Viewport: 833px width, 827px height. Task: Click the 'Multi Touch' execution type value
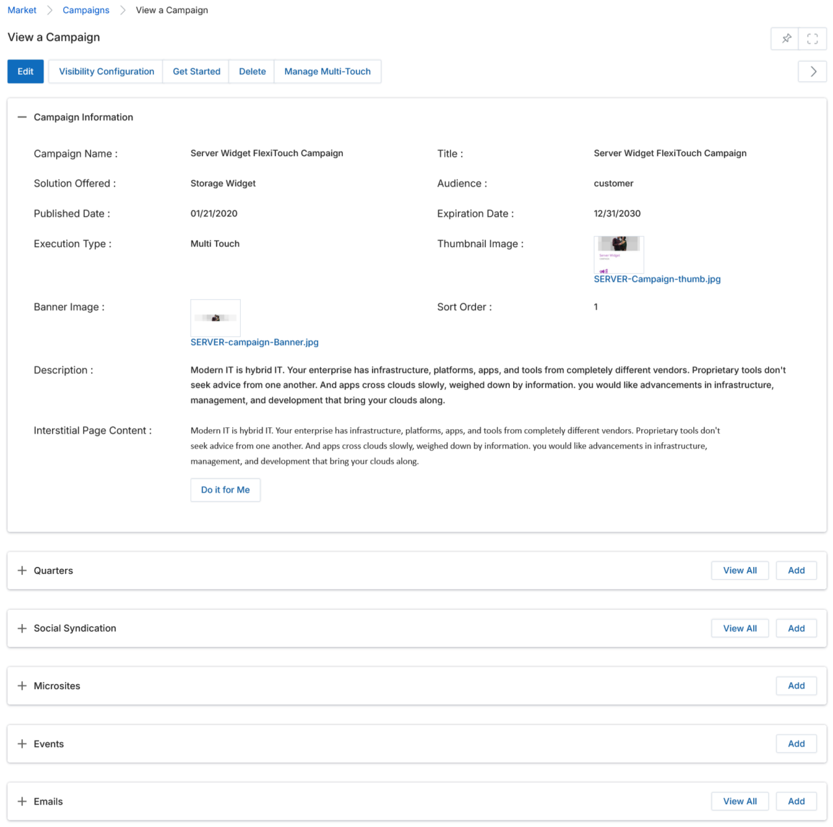click(215, 244)
